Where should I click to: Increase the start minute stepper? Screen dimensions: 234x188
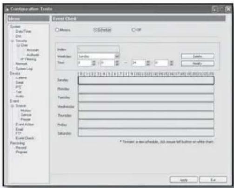tap(117, 62)
